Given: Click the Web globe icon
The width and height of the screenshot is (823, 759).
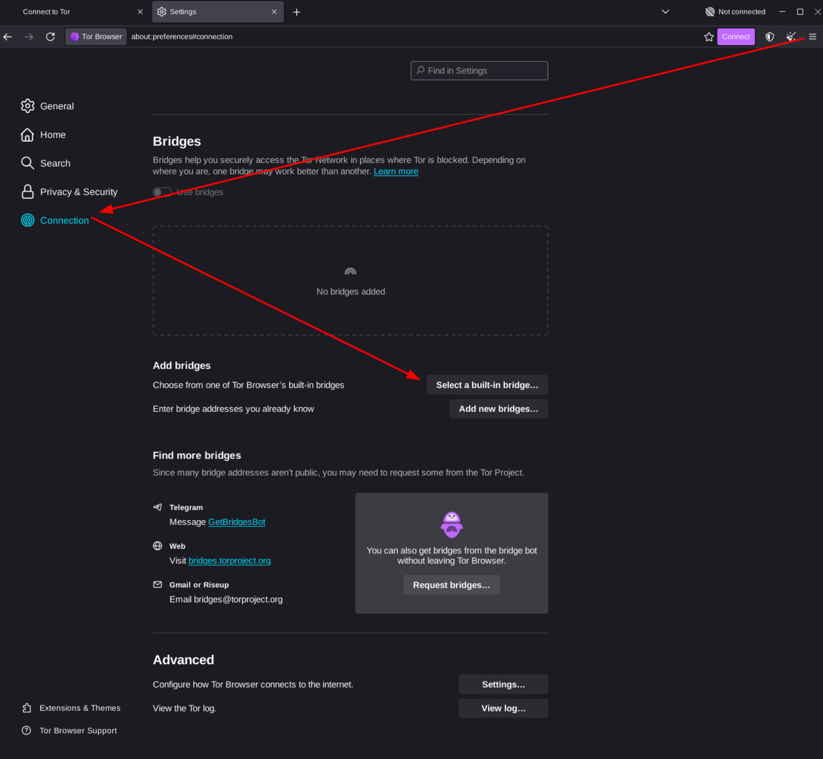Looking at the screenshot, I should (157, 546).
